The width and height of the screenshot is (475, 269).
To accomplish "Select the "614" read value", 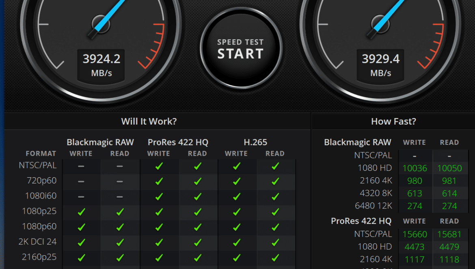I will [x=449, y=194].
